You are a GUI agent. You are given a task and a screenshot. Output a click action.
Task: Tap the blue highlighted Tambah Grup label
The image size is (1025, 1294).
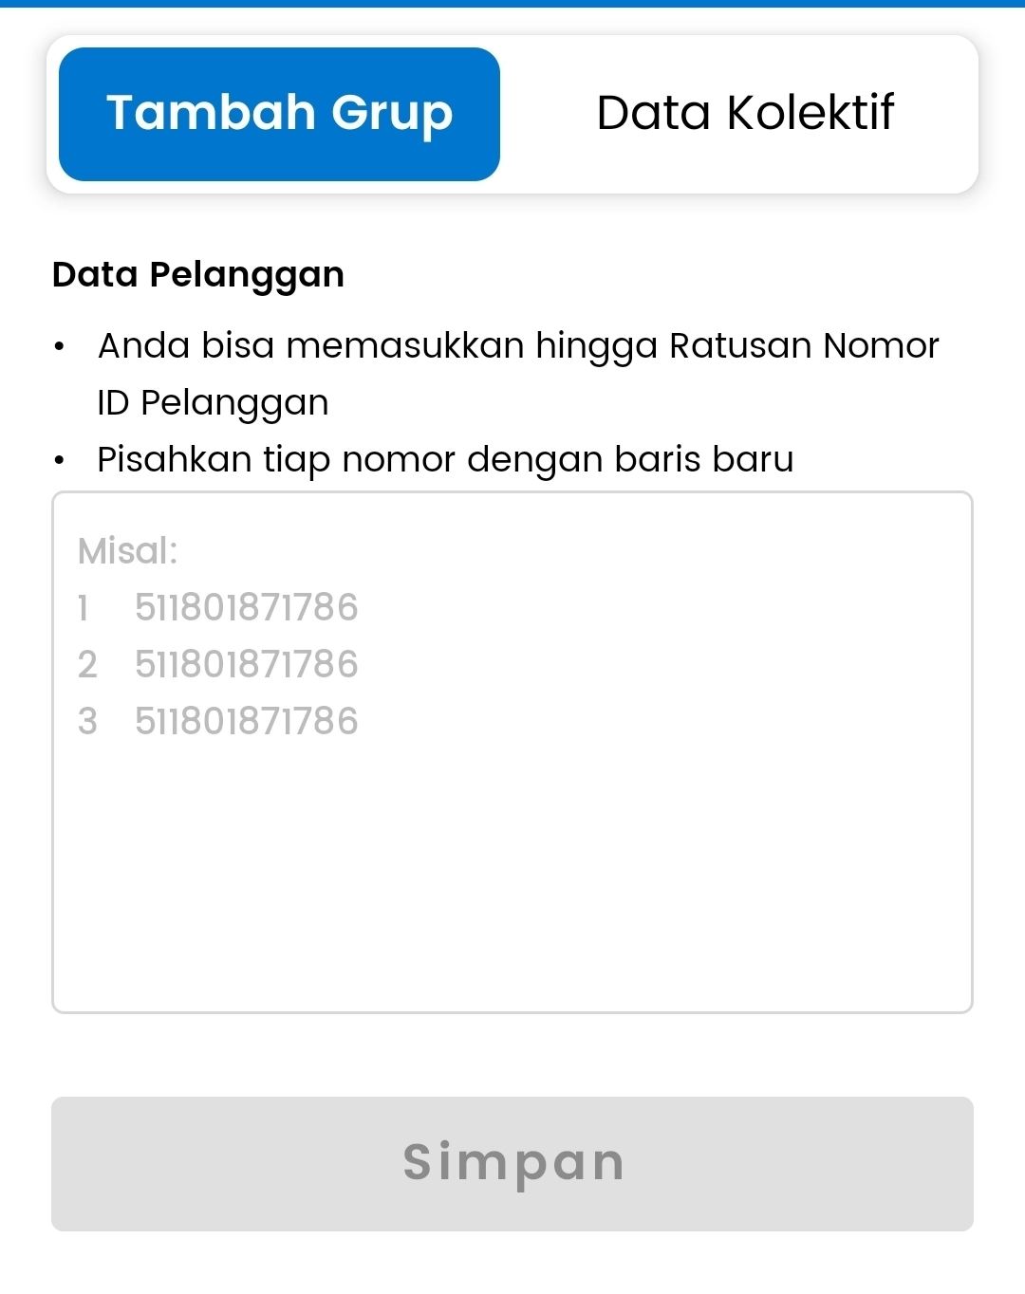click(279, 112)
